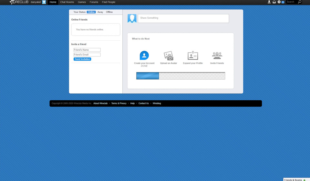Set status to Away

point(100,12)
